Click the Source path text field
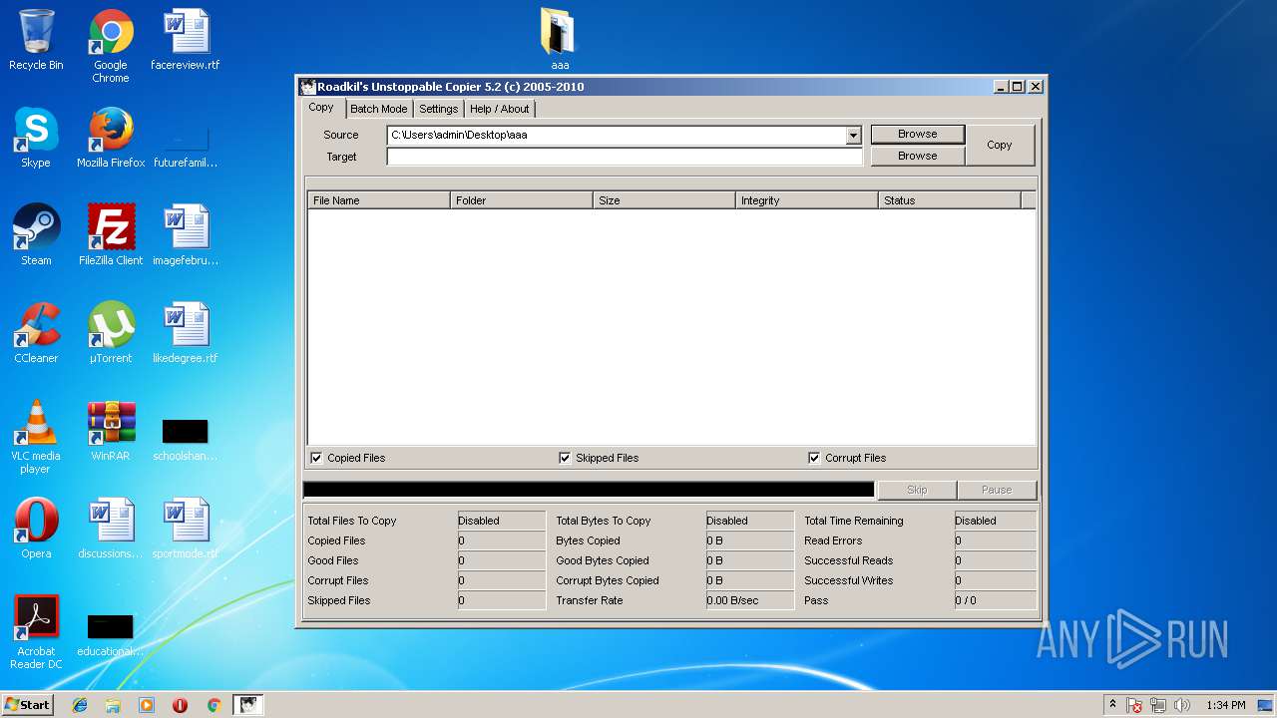Image resolution: width=1277 pixels, height=718 pixels. point(617,136)
